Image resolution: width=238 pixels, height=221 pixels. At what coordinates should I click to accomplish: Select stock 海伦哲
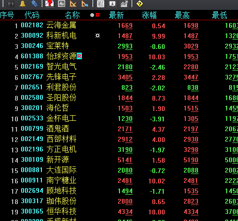57,108
